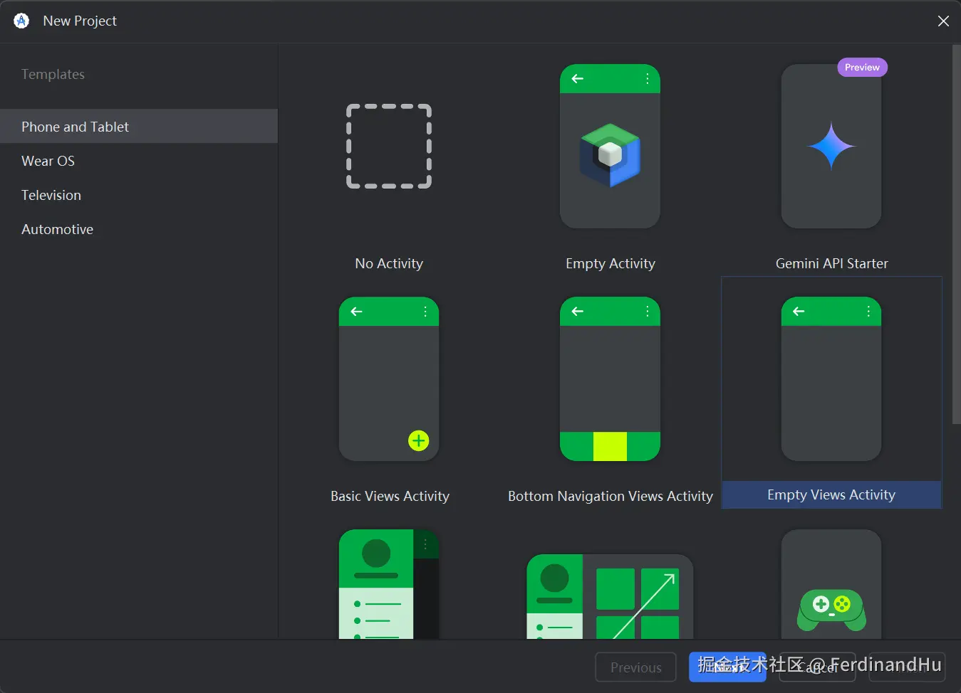Screen dimensions: 961x693
Task: Select the Empty Activity Compose cube thumbnail
Action: click(610, 147)
